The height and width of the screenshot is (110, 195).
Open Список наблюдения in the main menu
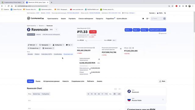click(86, 19)
